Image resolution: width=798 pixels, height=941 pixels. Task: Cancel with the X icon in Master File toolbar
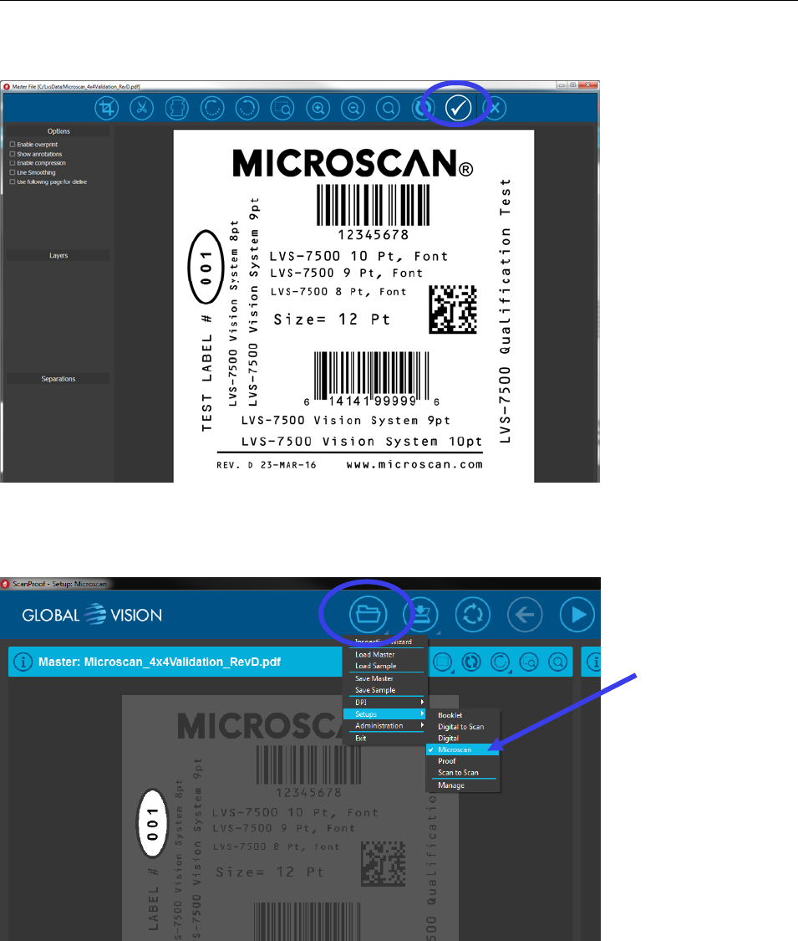pos(495,108)
